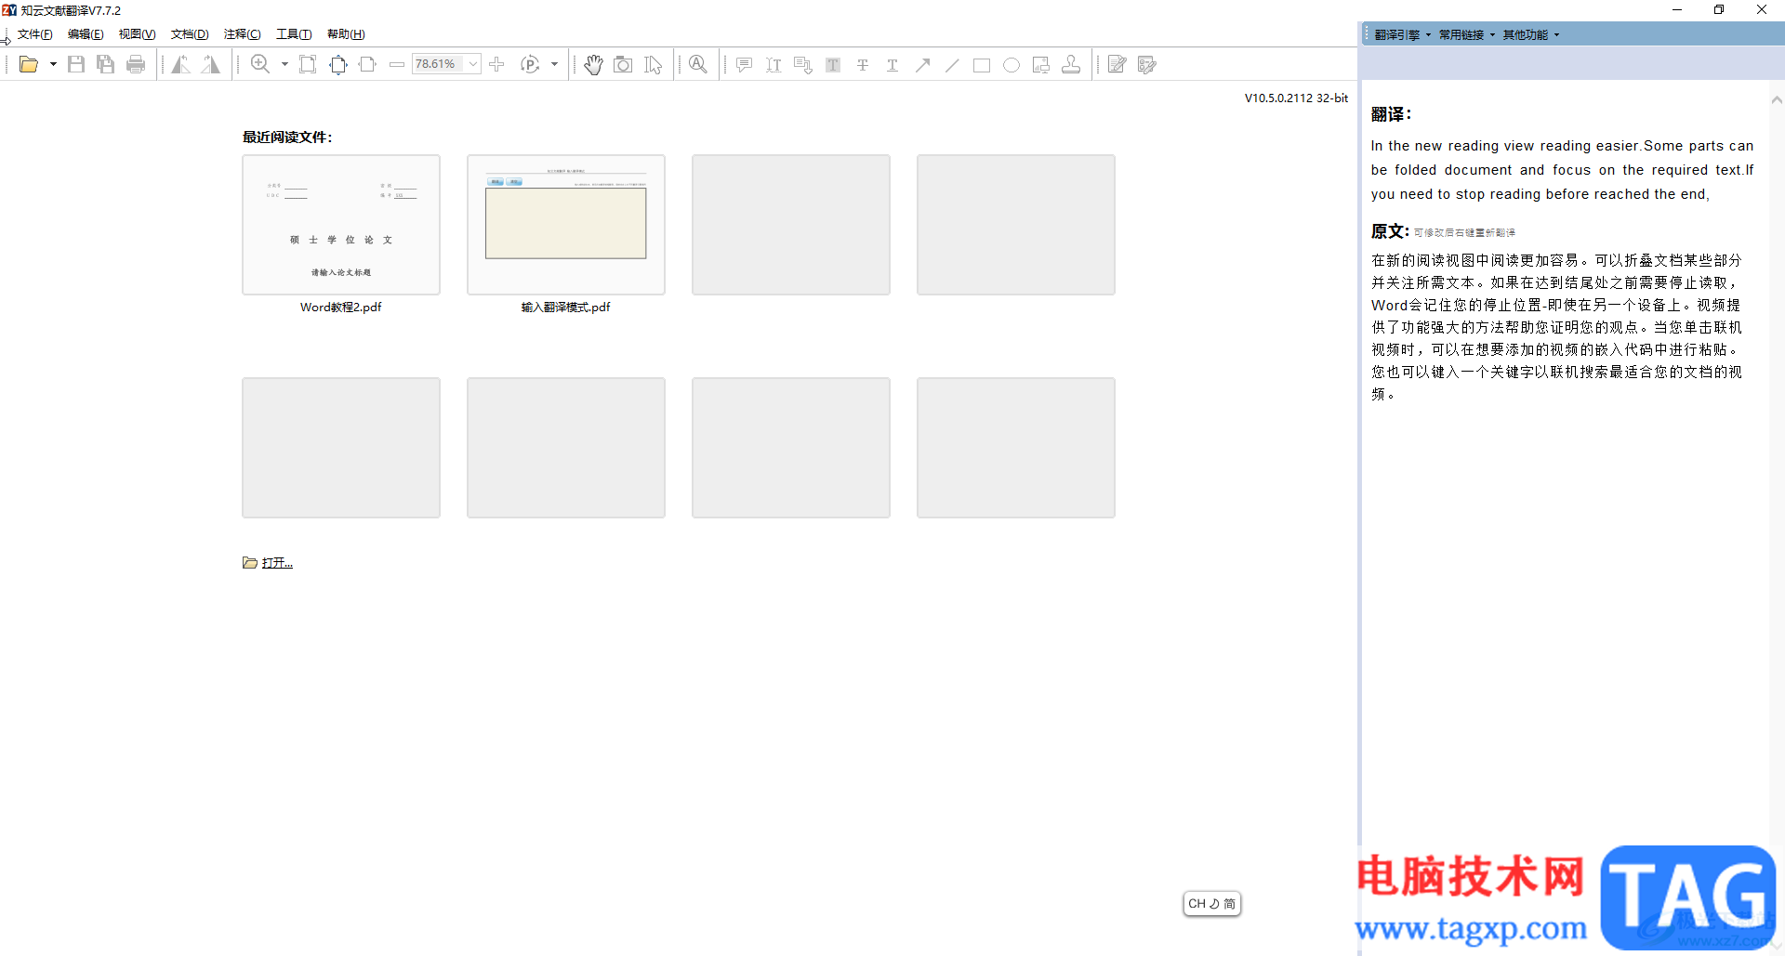The height and width of the screenshot is (956, 1785).
Task: Click the translation panel scroll up arrow
Action: pyautogui.click(x=1777, y=99)
